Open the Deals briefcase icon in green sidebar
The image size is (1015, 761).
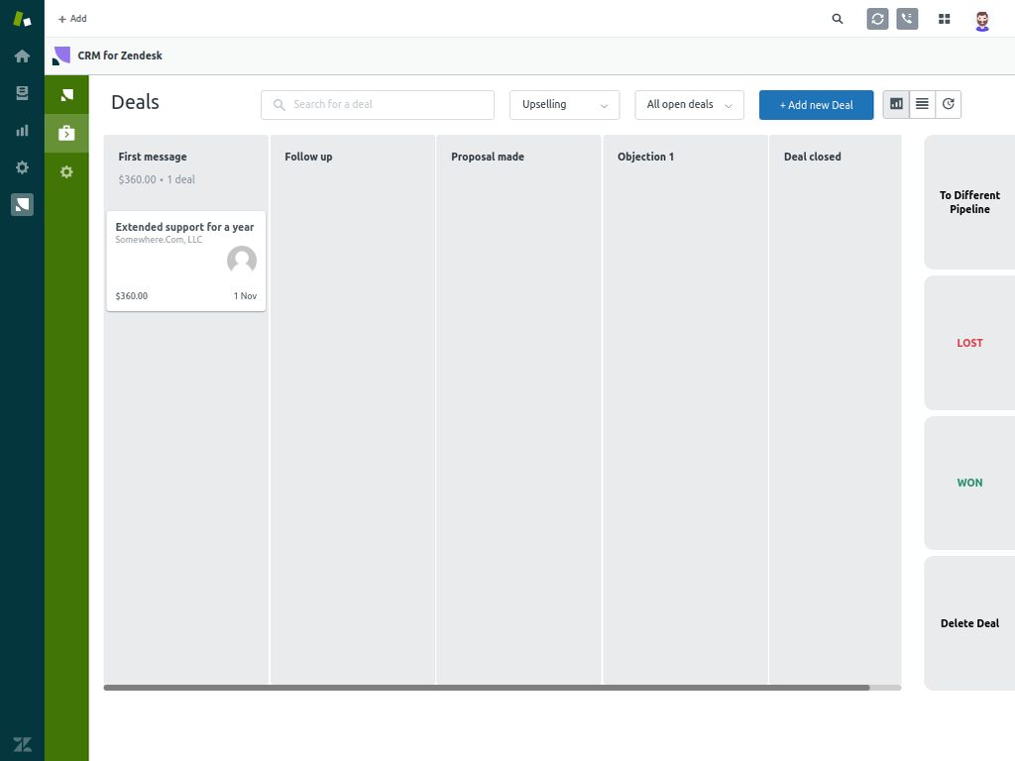(66, 133)
